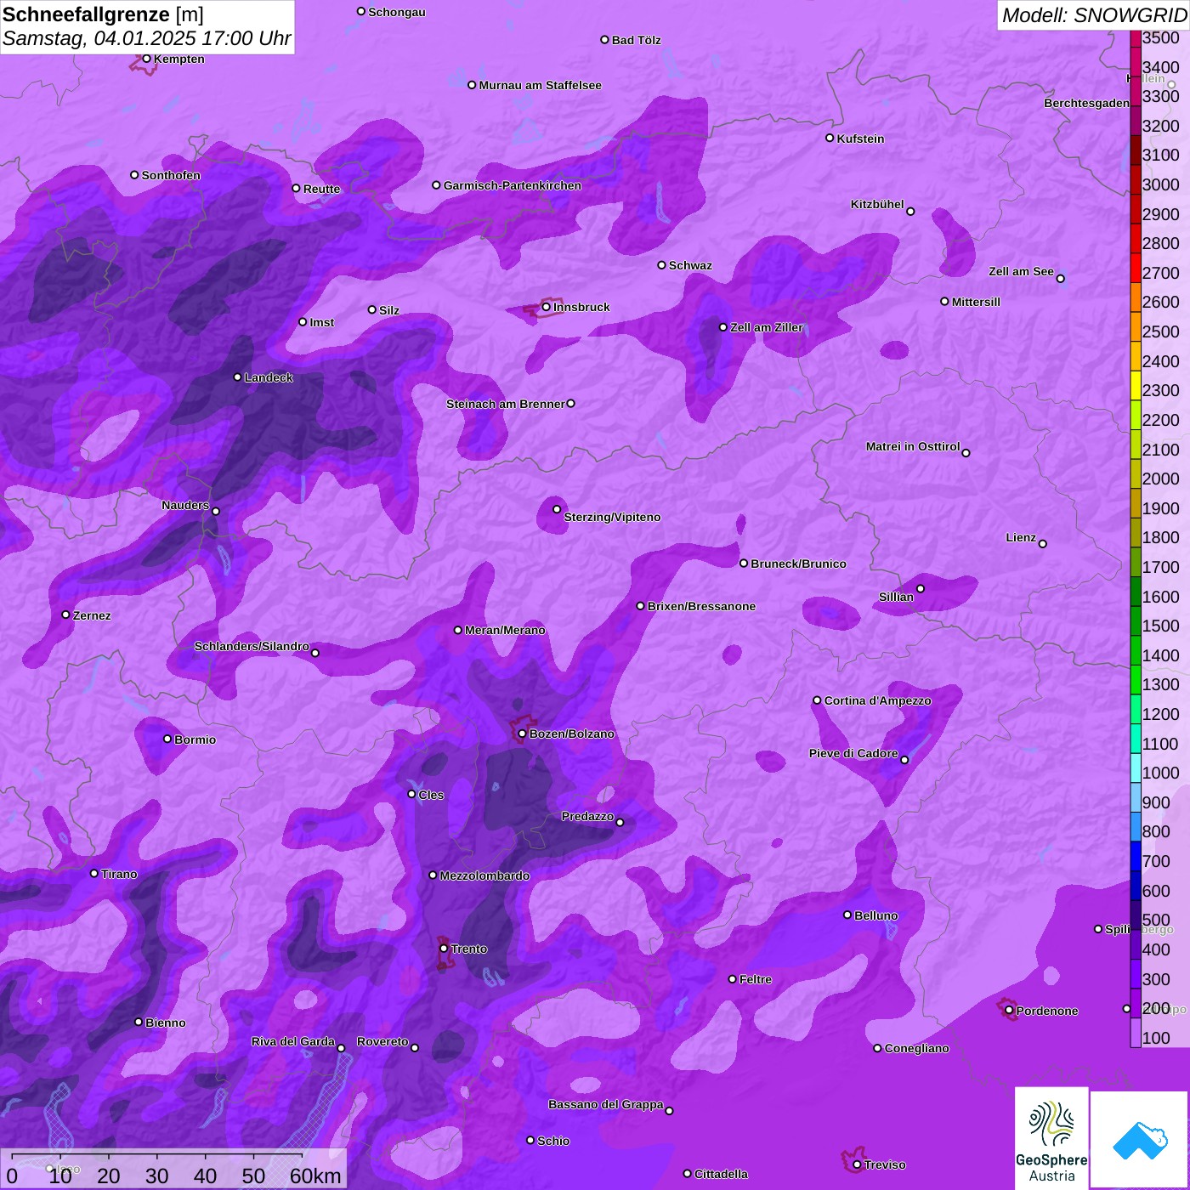1190x1190 pixels.
Task: Click the Brixen/Bressanone label
Action: (x=701, y=606)
